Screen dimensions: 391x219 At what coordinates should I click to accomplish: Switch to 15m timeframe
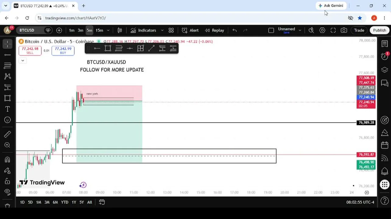pyautogui.click(x=99, y=30)
